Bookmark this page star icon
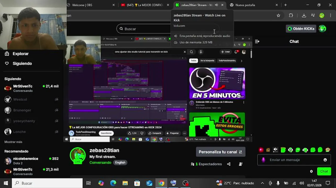The width and height of the screenshot is (336, 188). pos(278,15)
